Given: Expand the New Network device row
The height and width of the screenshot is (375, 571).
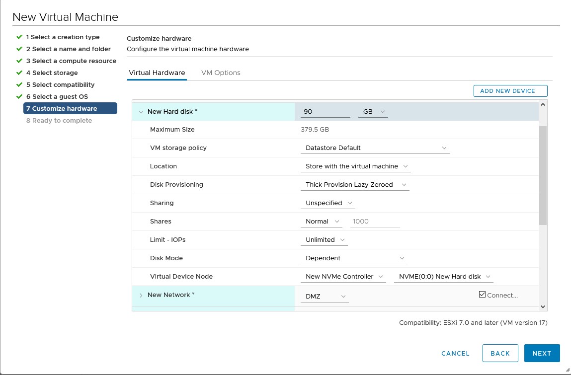Looking at the screenshot, I should click(141, 295).
